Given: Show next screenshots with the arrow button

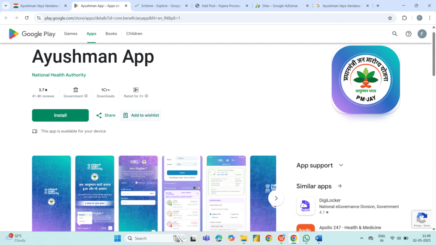Looking at the screenshot, I should pyautogui.click(x=276, y=198).
